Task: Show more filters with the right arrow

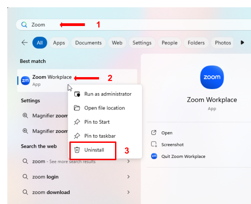Action: 242,42
